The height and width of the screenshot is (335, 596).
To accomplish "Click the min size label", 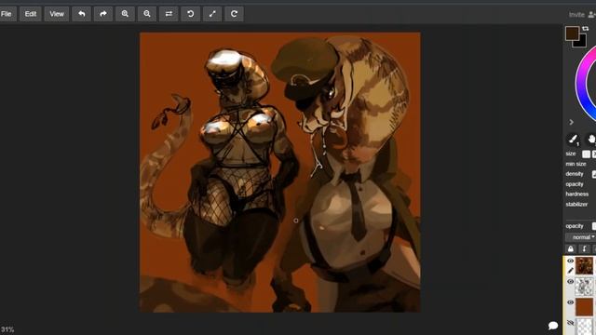I will [576, 164].
